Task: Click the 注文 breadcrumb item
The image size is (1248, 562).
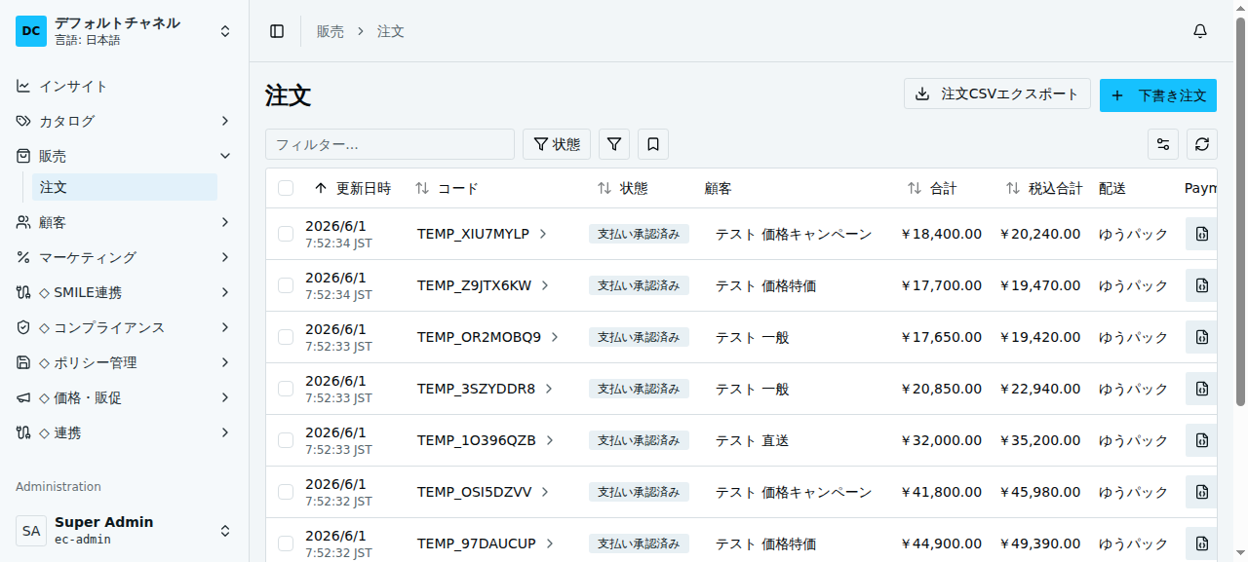Action: (391, 31)
